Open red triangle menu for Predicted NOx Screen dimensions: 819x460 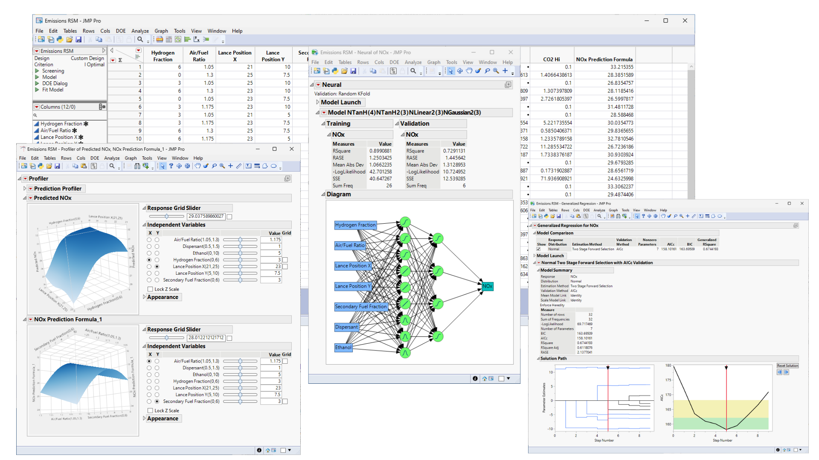(30, 198)
